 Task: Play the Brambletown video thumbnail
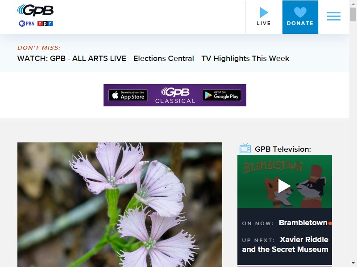click(x=285, y=182)
